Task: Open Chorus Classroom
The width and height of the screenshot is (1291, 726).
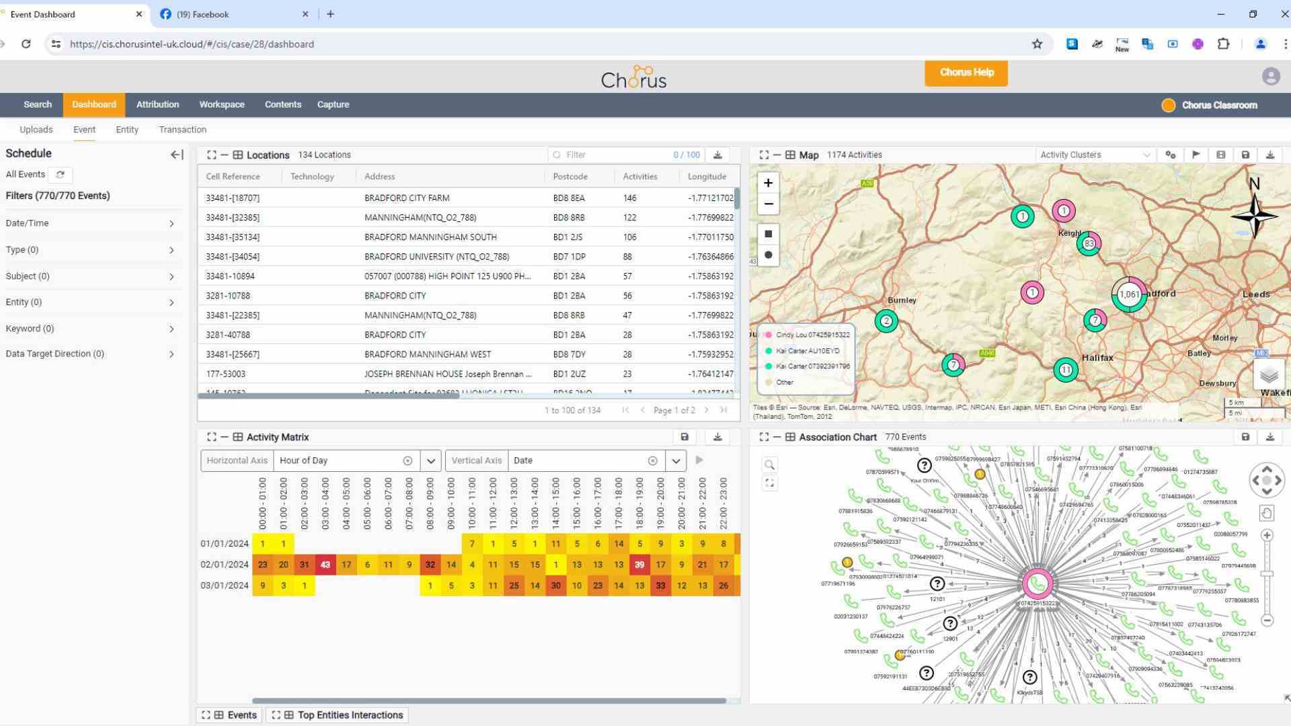Action: coord(1210,106)
